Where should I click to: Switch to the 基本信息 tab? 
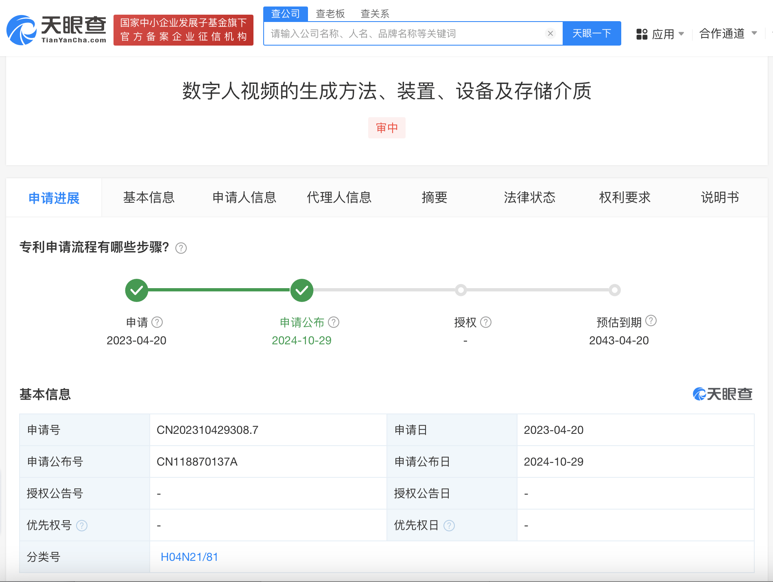[149, 197]
